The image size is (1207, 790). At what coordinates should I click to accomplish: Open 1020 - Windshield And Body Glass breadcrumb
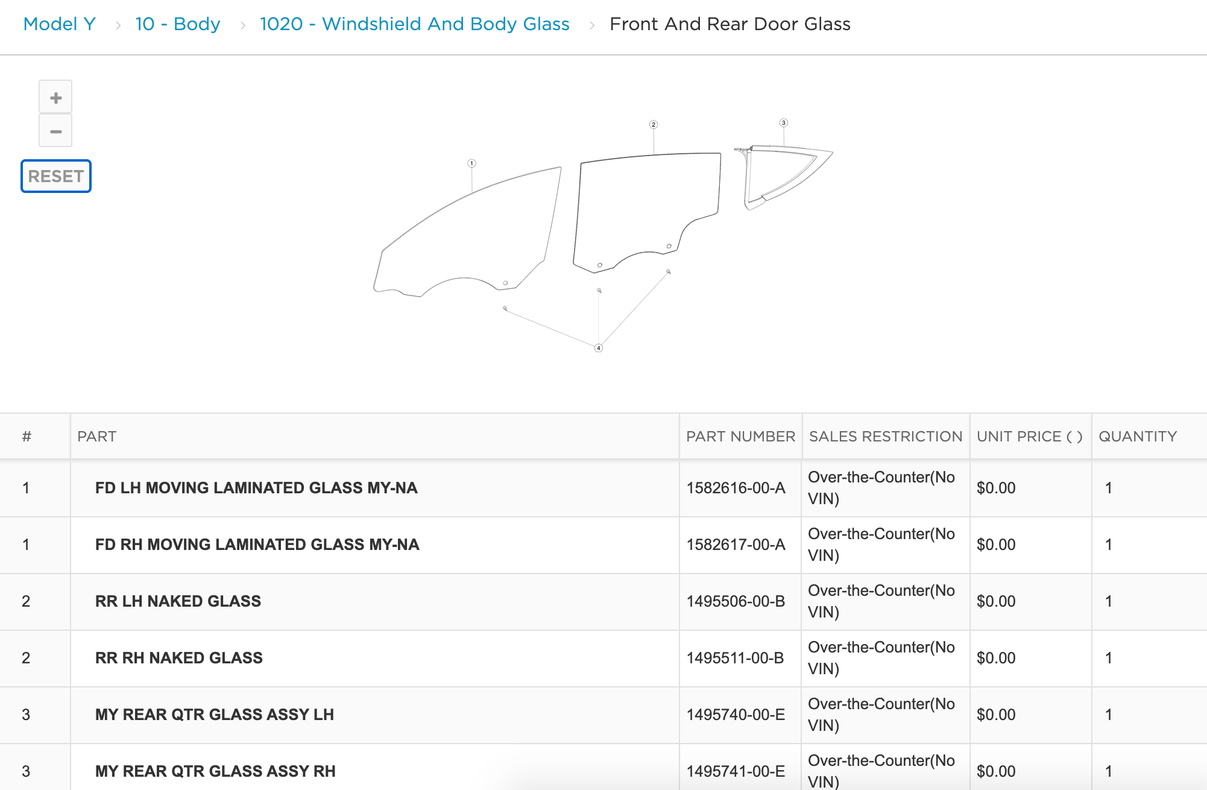coord(414,24)
